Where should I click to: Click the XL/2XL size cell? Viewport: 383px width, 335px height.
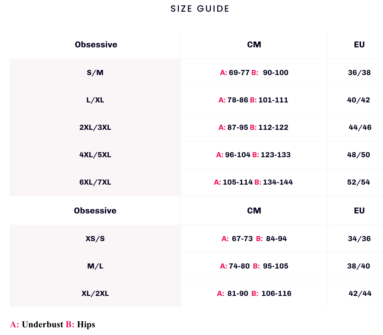[95, 294]
